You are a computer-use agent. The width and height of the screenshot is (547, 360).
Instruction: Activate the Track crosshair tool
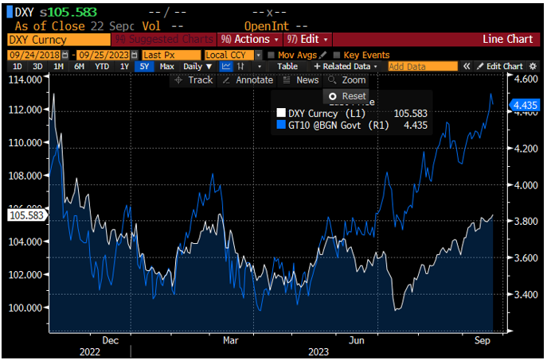tap(193, 80)
